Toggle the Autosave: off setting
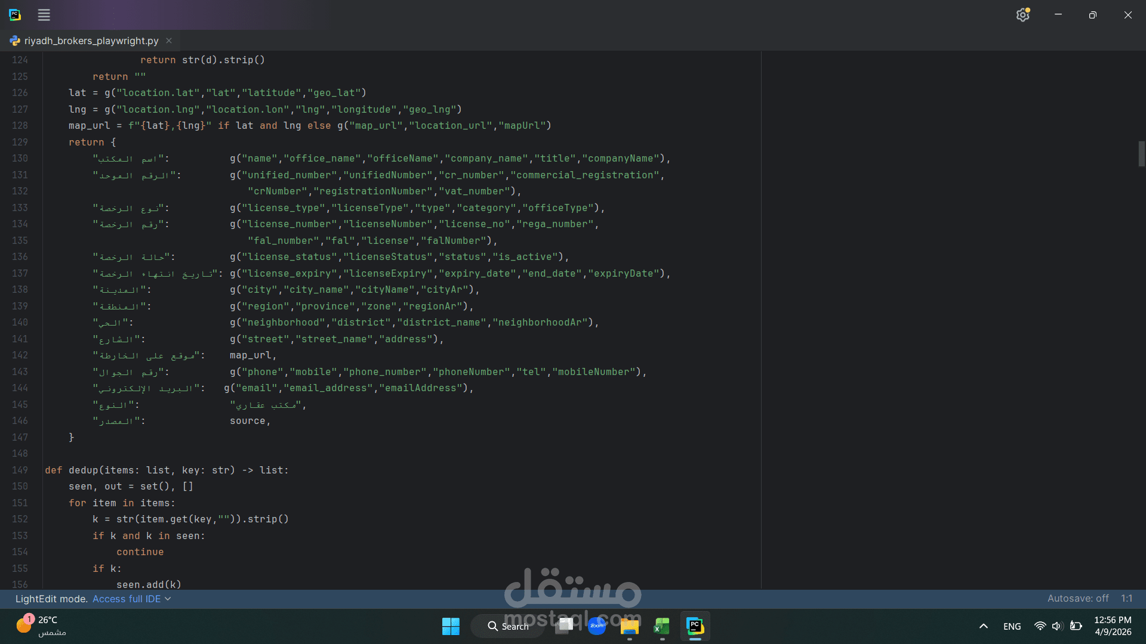 tap(1077, 598)
